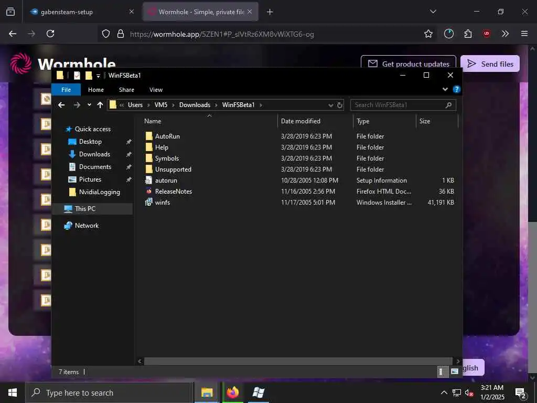The width and height of the screenshot is (537, 403).
Task: Click Get product updates button
Action: 408,63
